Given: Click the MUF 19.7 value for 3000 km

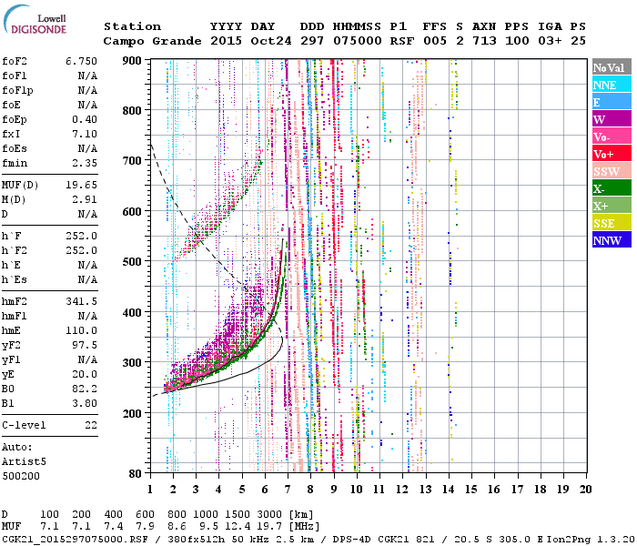Looking at the screenshot, I should tap(269, 527).
